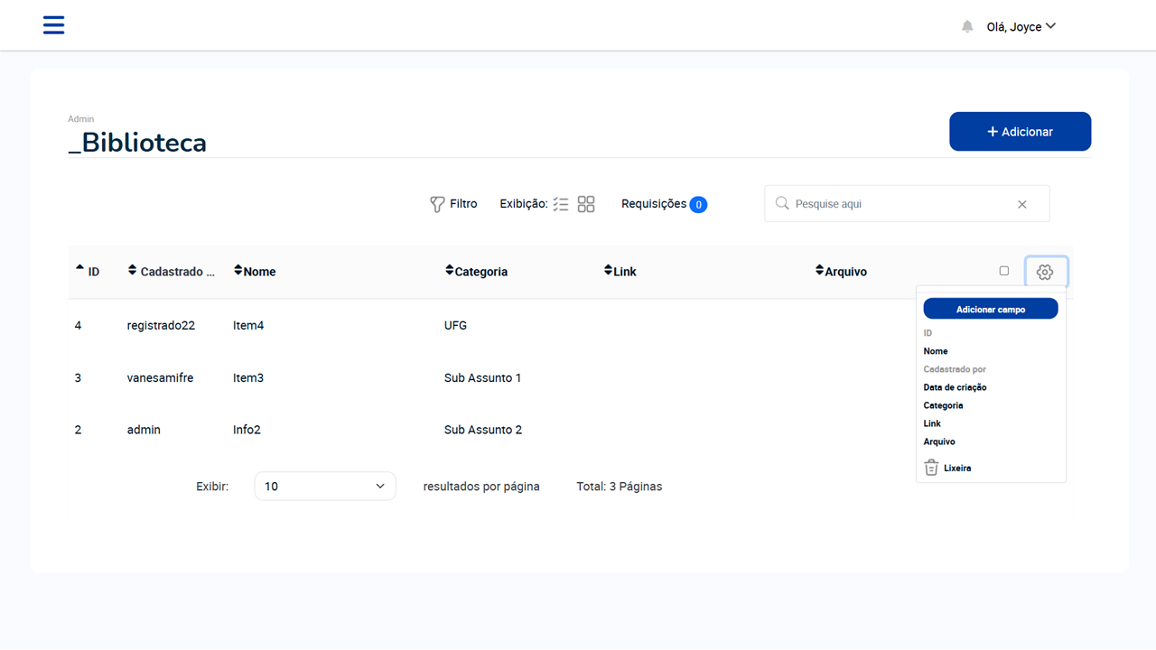Screen dimensions: 1156x650
Task: Toggle Data de criação in settings menu
Action: pos(955,387)
